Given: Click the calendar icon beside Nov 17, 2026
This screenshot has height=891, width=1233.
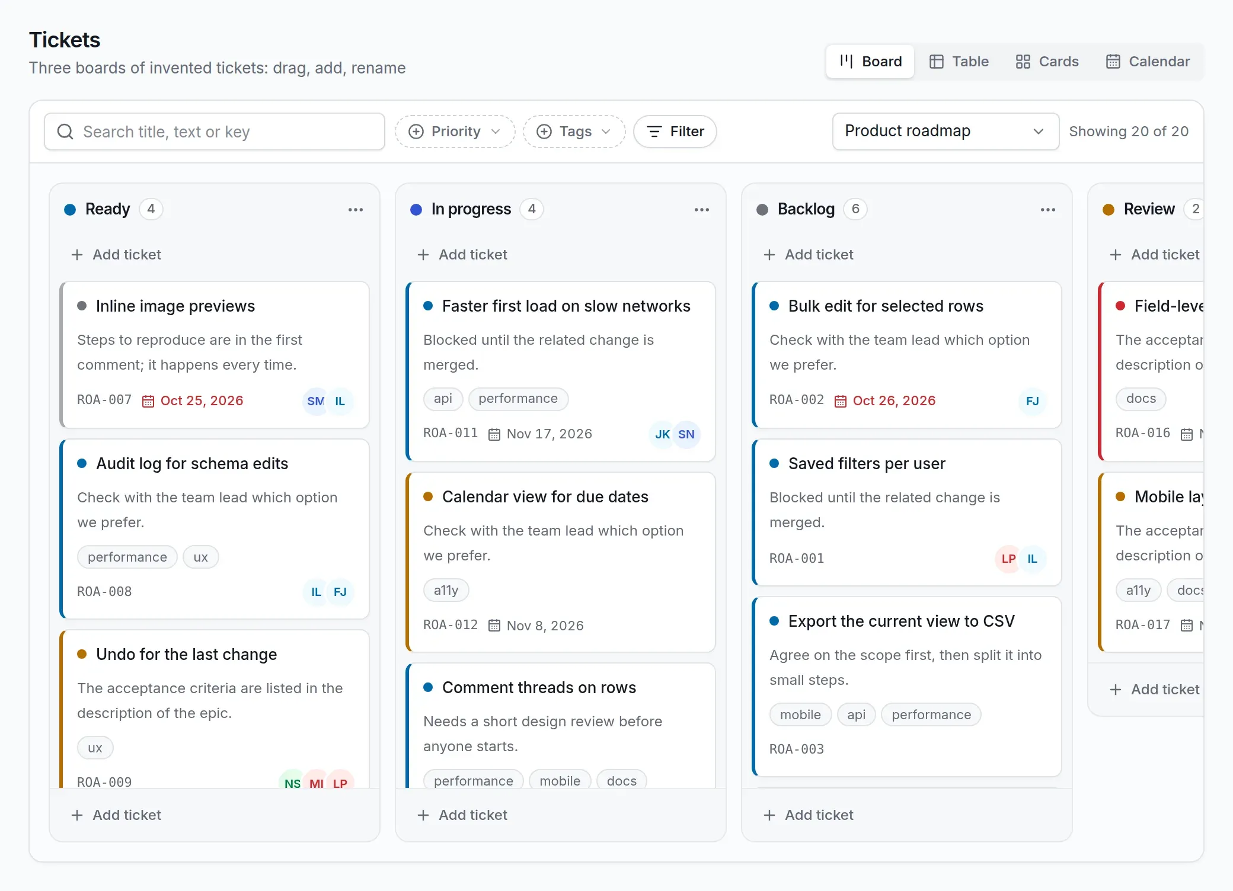Looking at the screenshot, I should (x=494, y=434).
